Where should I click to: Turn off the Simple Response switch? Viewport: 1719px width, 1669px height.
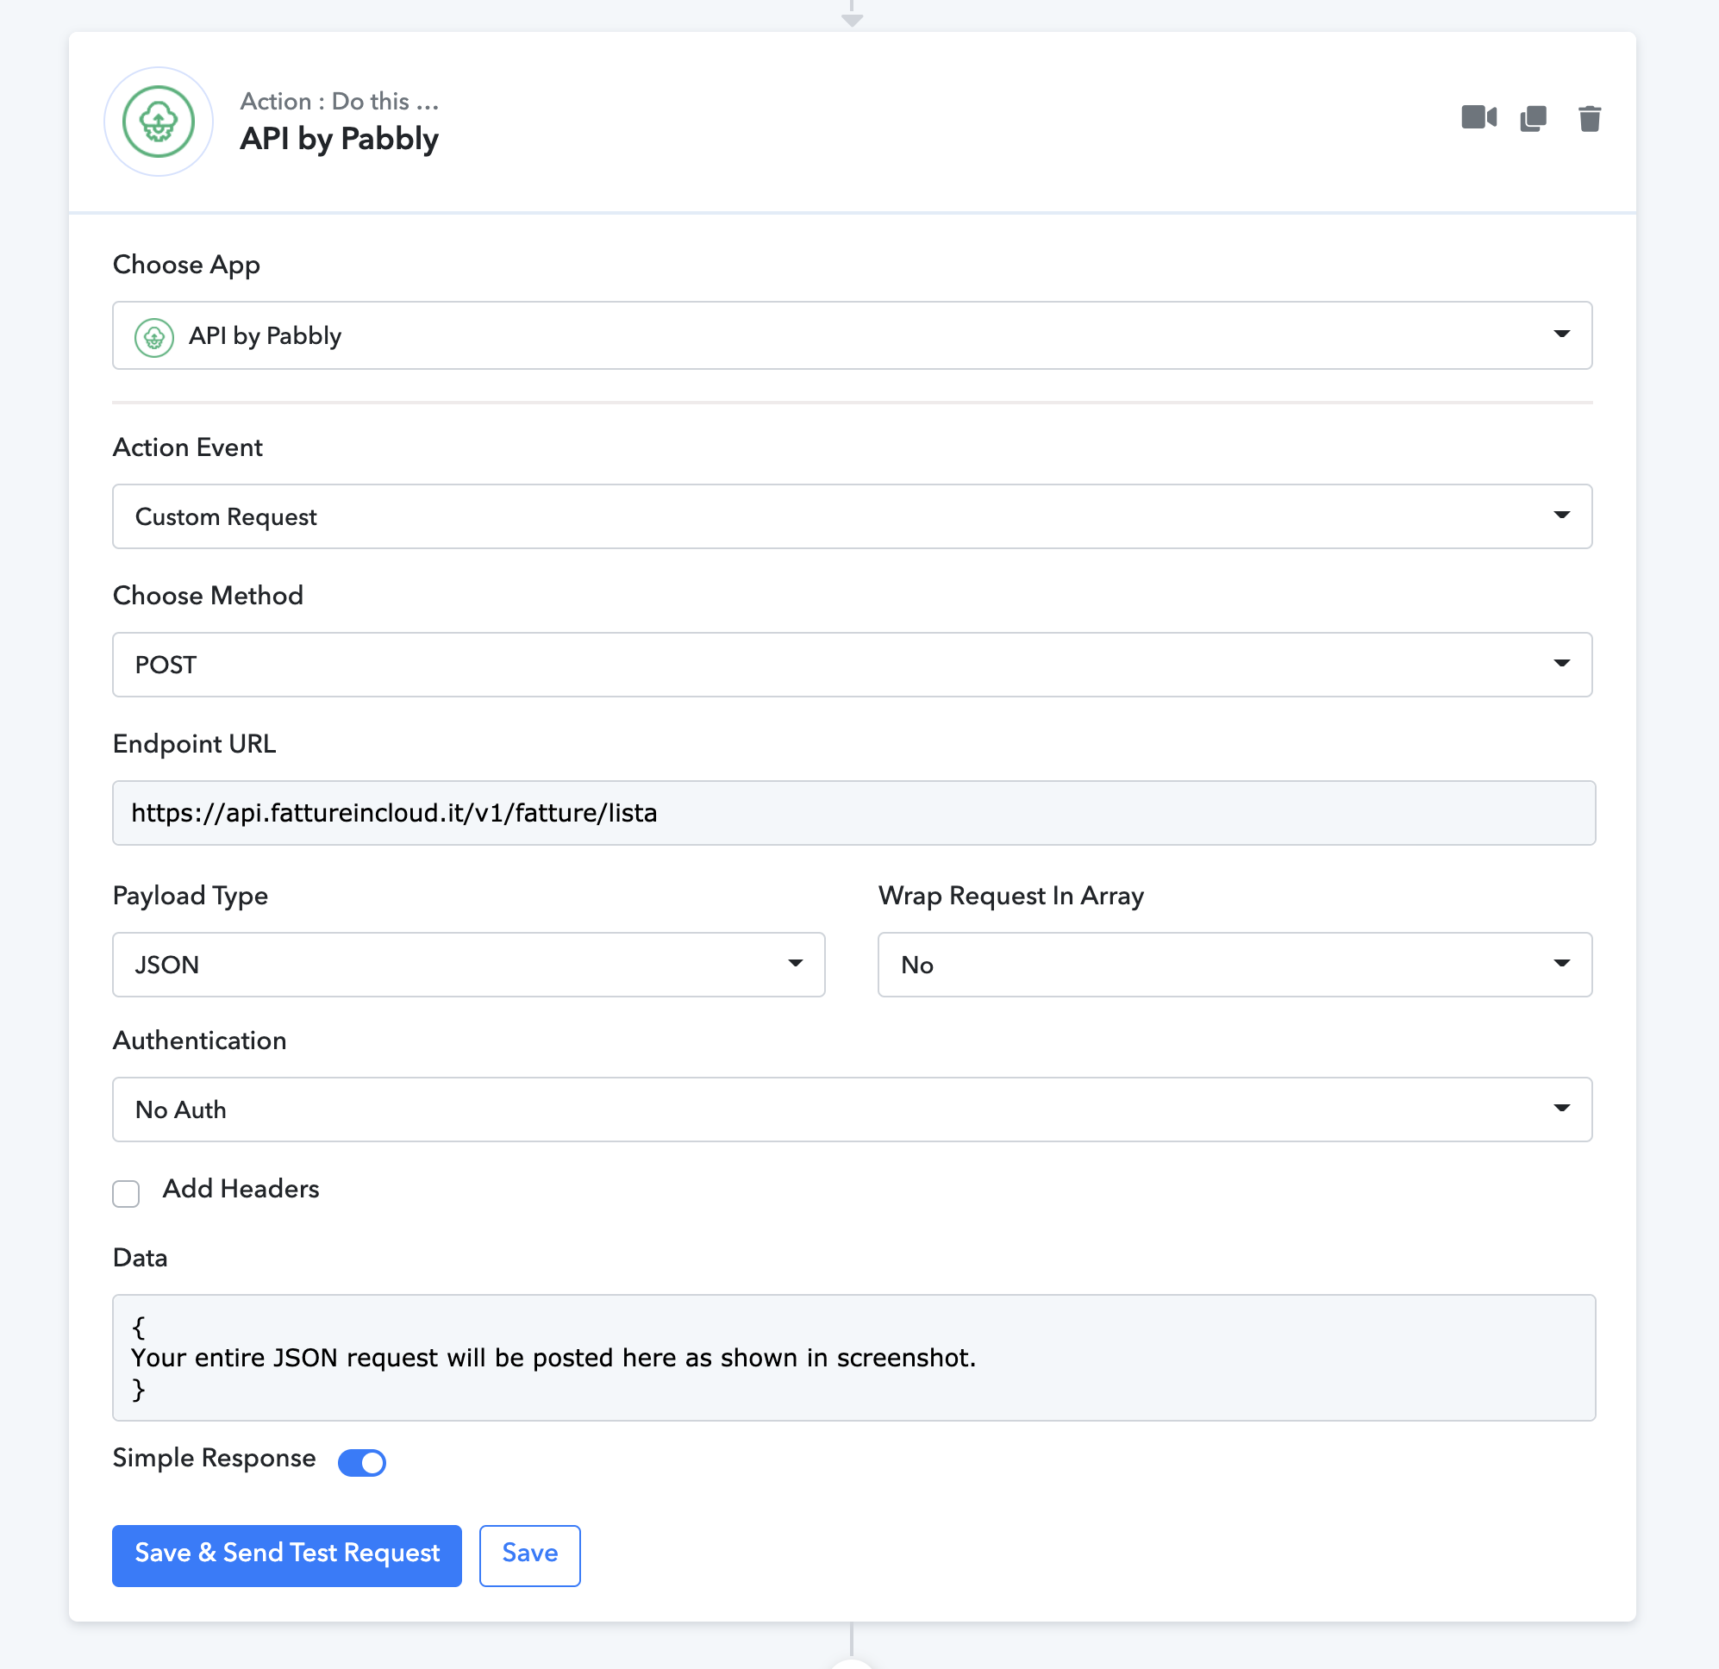click(x=361, y=1462)
